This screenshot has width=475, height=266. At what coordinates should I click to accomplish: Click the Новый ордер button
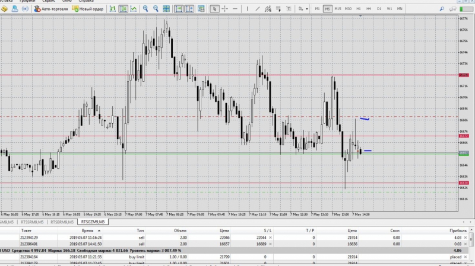tap(87, 9)
